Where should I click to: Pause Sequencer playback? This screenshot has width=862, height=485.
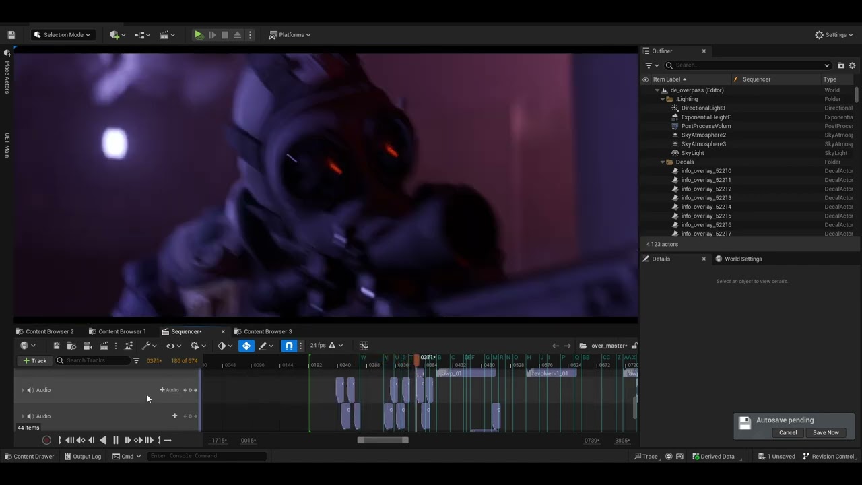(115, 441)
